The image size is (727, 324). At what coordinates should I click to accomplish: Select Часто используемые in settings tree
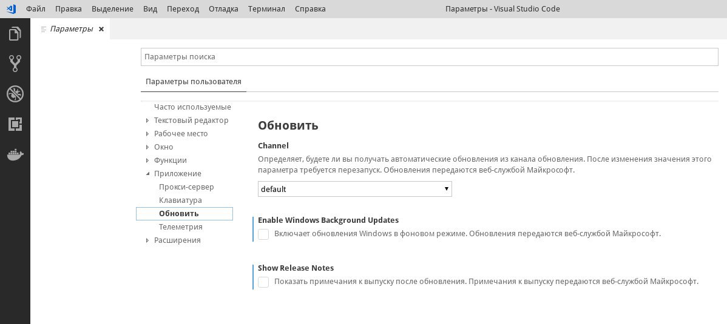coord(192,107)
